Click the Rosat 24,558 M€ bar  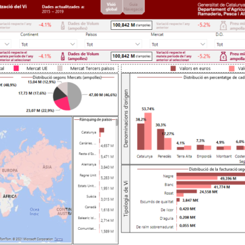(x=187, y=191)
